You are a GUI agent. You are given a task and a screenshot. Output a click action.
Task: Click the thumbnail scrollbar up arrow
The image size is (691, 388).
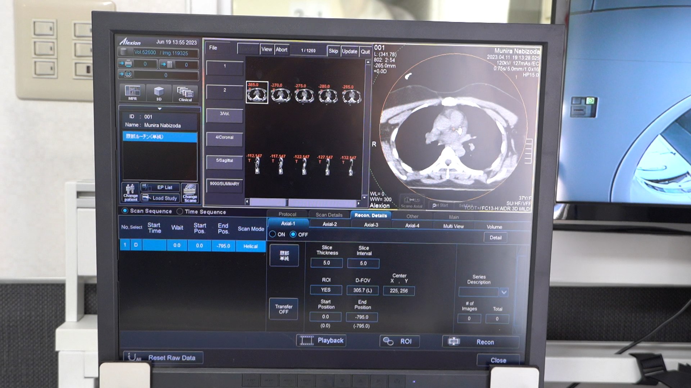pyautogui.click(x=368, y=63)
